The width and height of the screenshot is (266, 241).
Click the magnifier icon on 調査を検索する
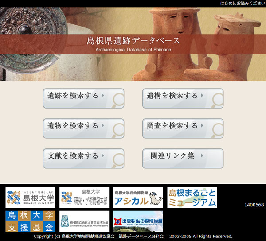pos(217,130)
